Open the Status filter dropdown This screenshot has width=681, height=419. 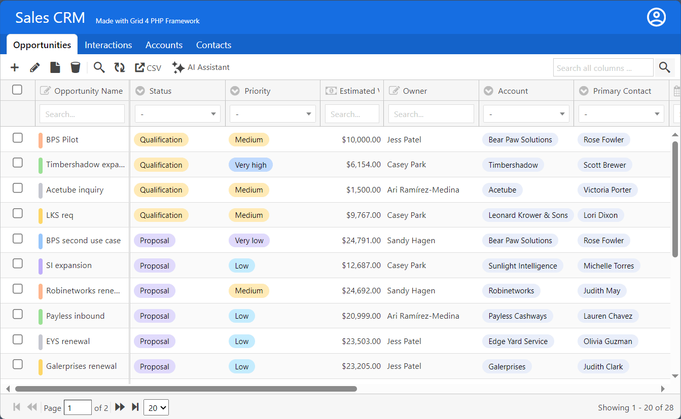[x=177, y=114]
